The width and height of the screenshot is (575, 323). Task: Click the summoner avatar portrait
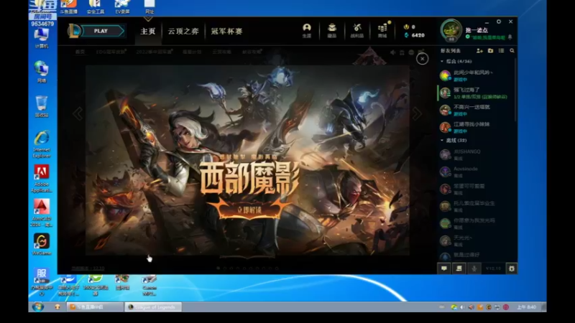tap(451, 31)
